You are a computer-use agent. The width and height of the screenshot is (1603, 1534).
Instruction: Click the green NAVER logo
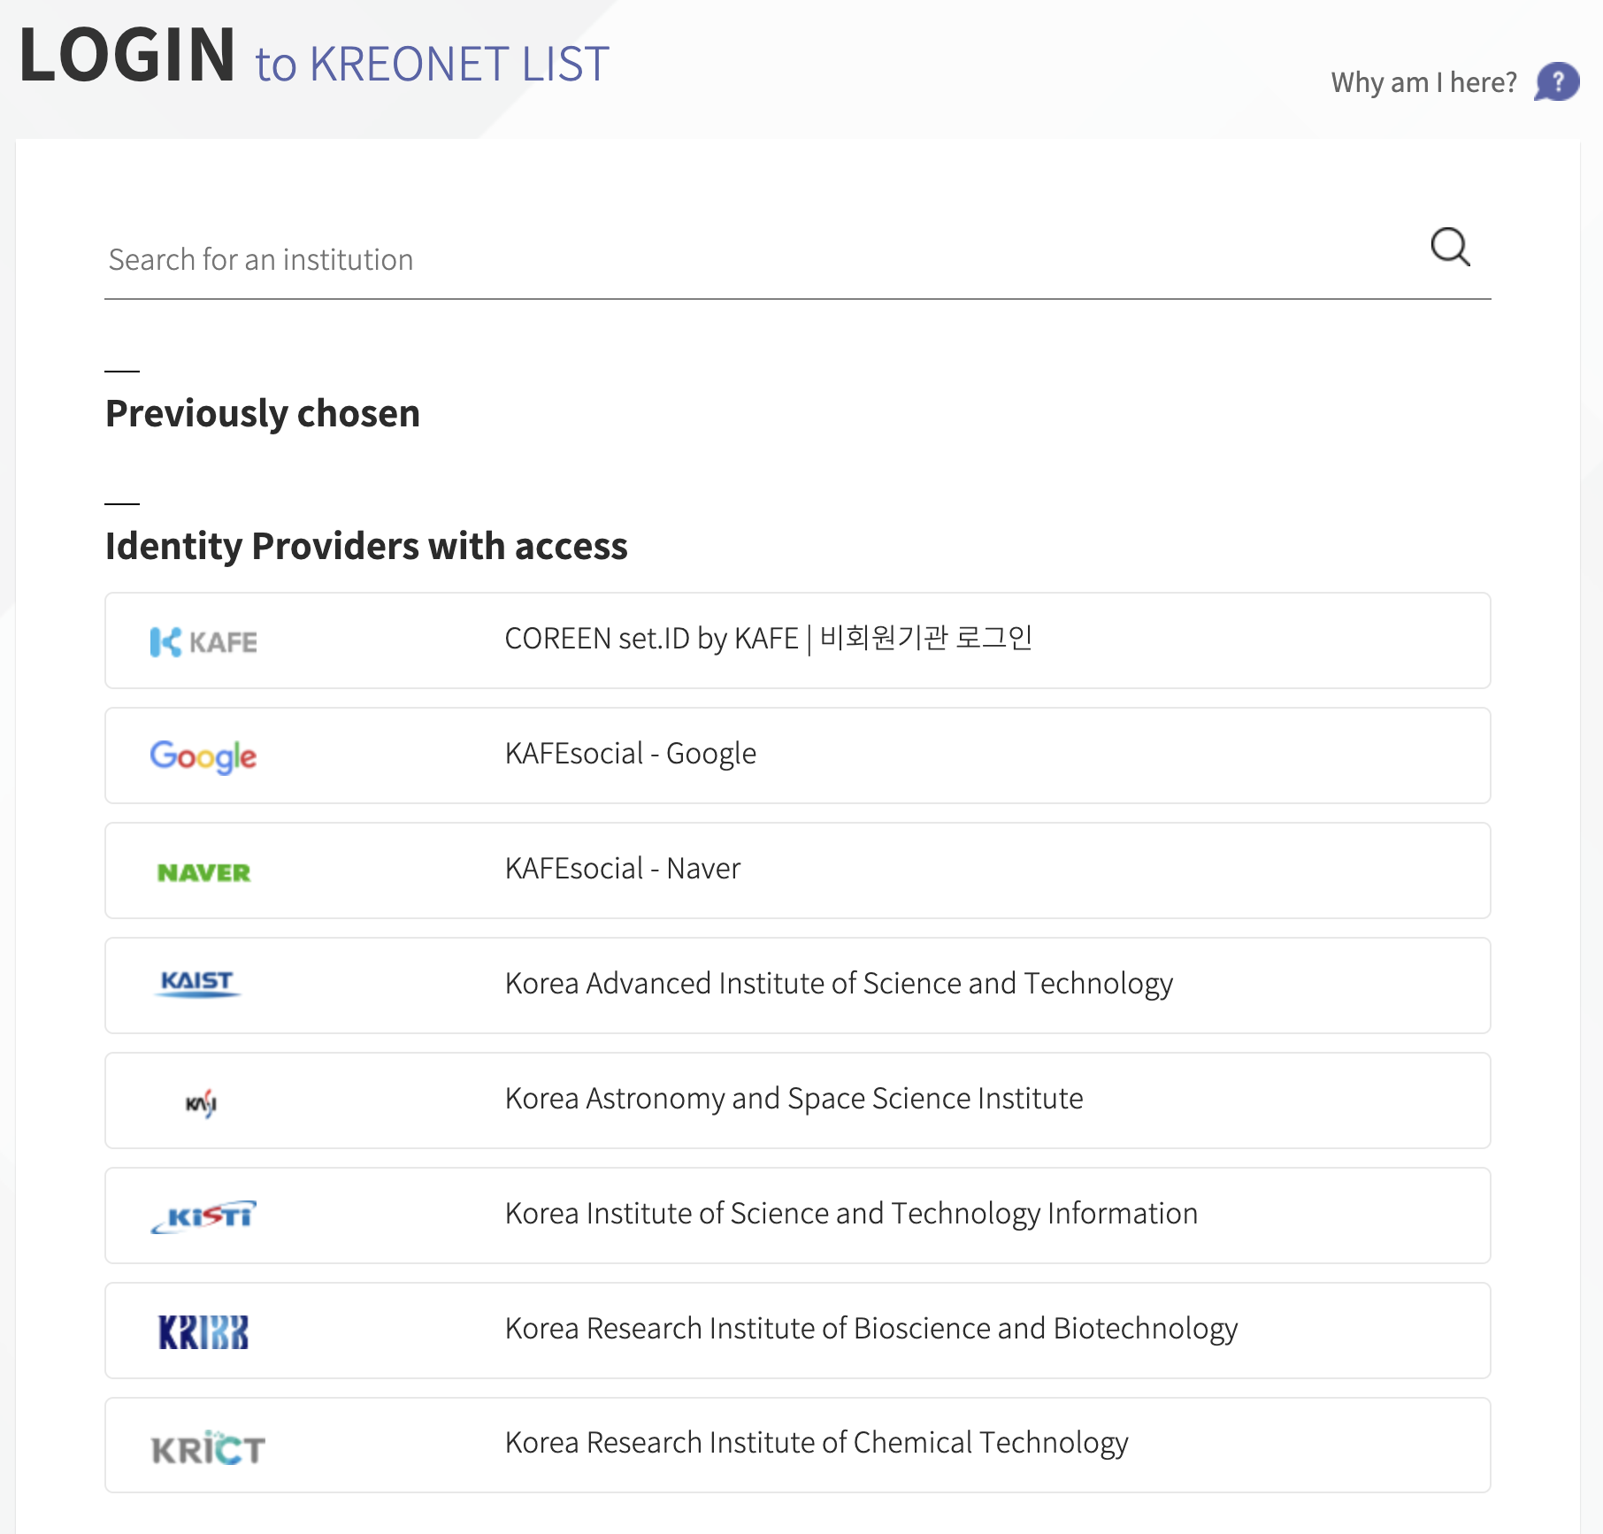pos(203,872)
